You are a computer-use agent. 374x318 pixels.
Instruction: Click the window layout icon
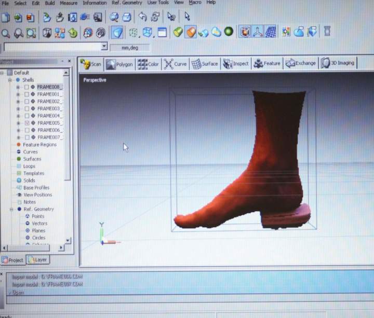(162, 32)
